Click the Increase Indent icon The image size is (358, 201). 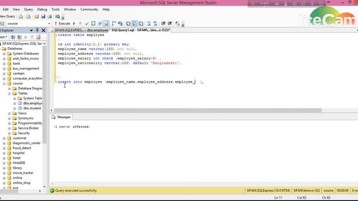point(170,23)
